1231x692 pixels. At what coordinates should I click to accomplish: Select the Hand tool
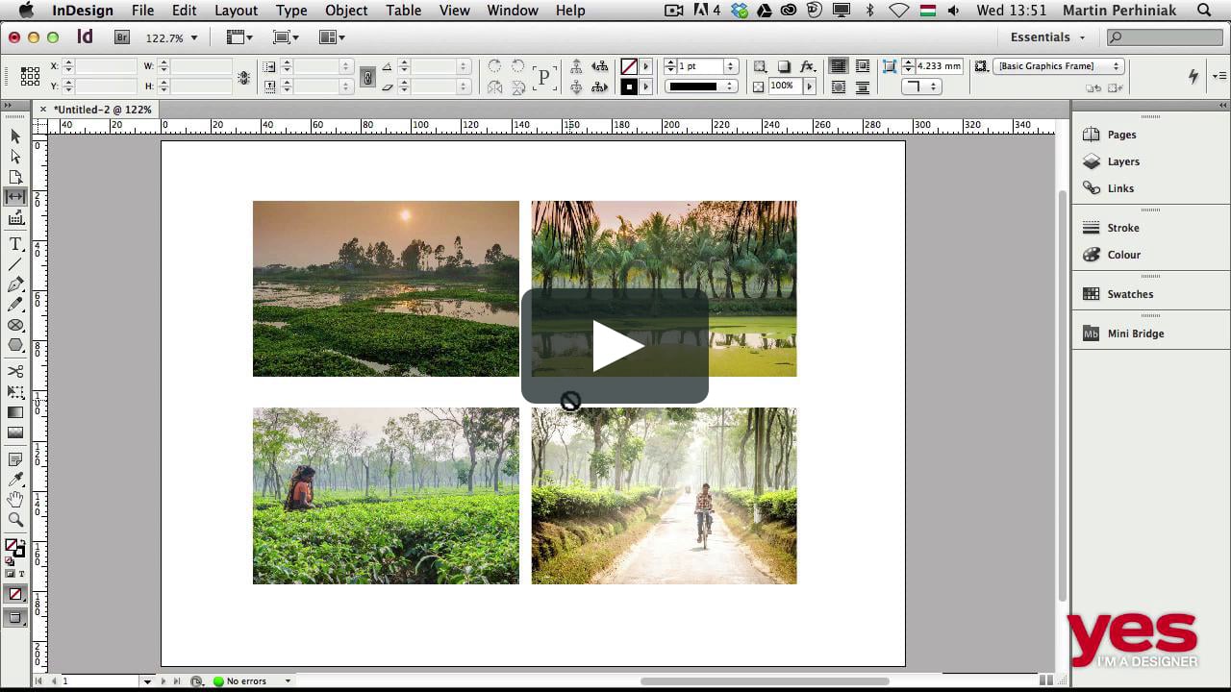point(15,500)
